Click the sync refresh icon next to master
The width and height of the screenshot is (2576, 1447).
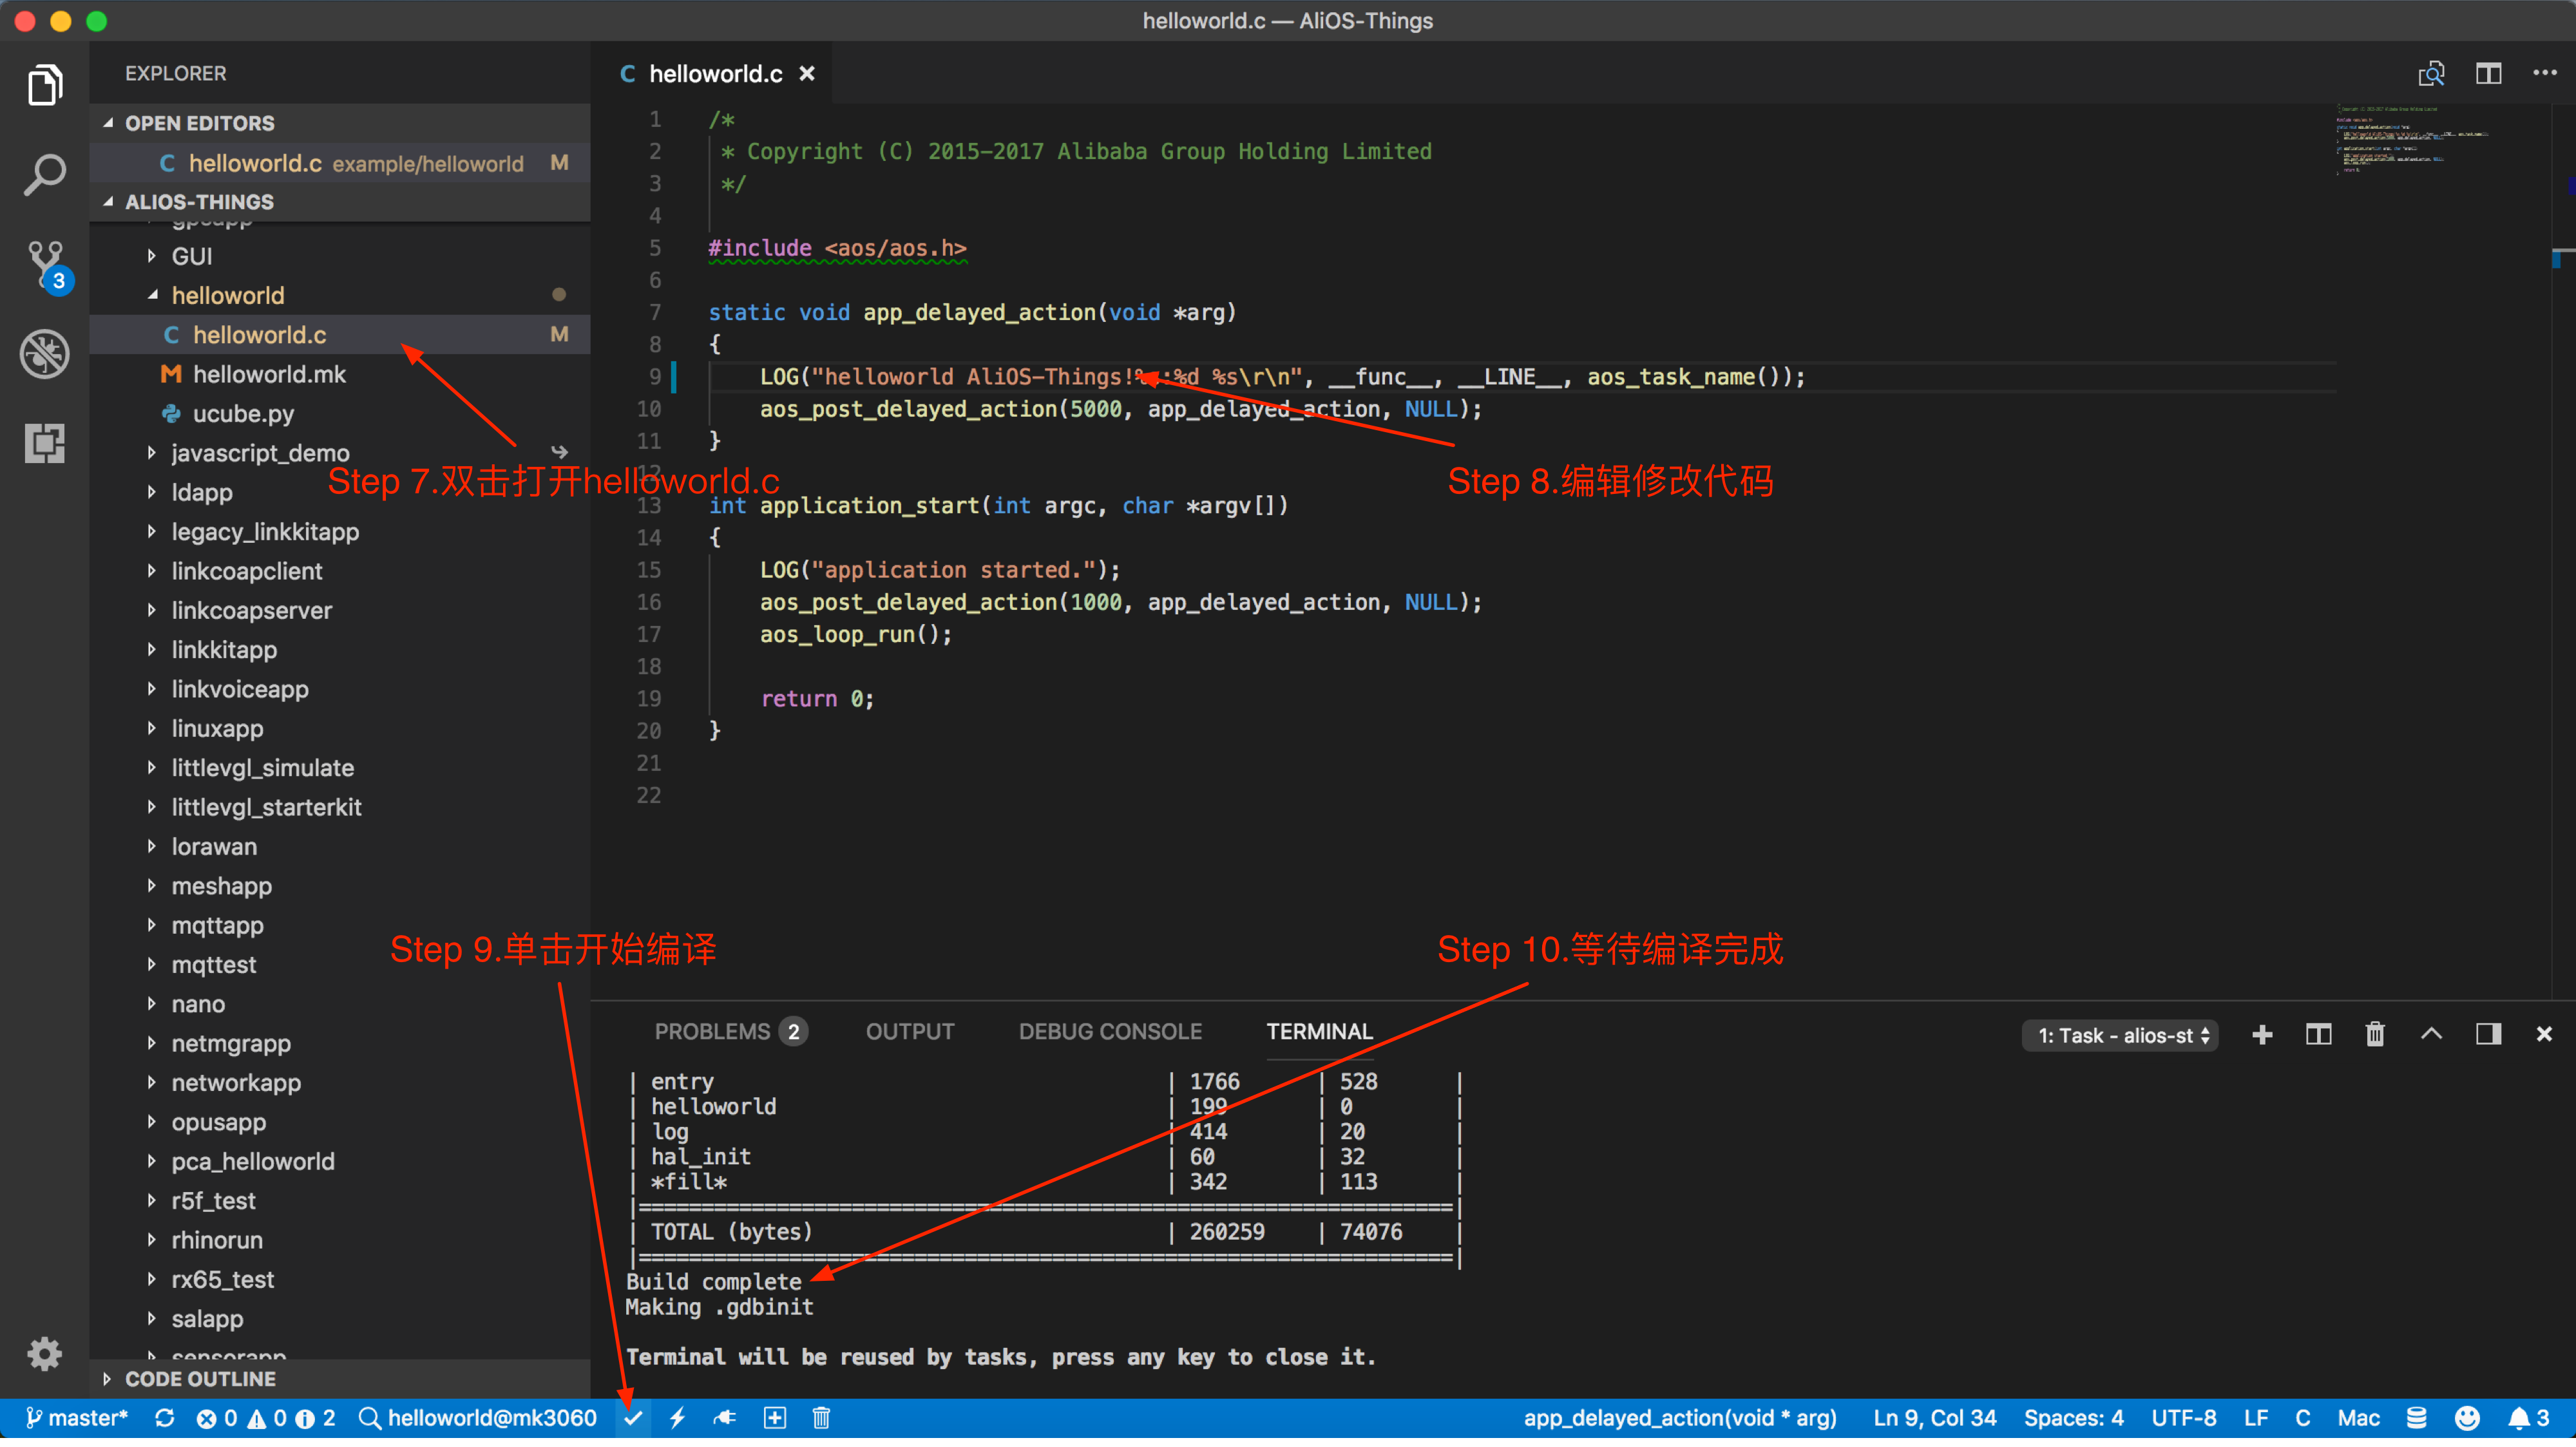(x=164, y=1417)
